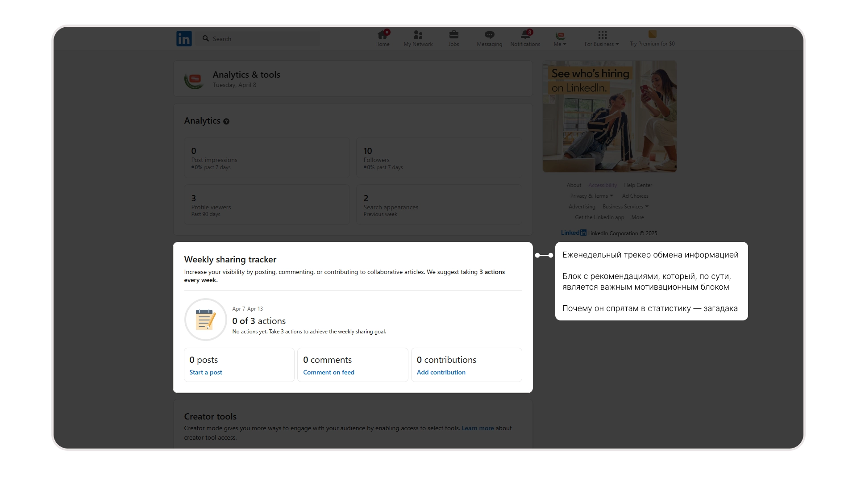Click Add contribution link
The width and height of the screenshot is (857, 482).
tap(441, 372)
